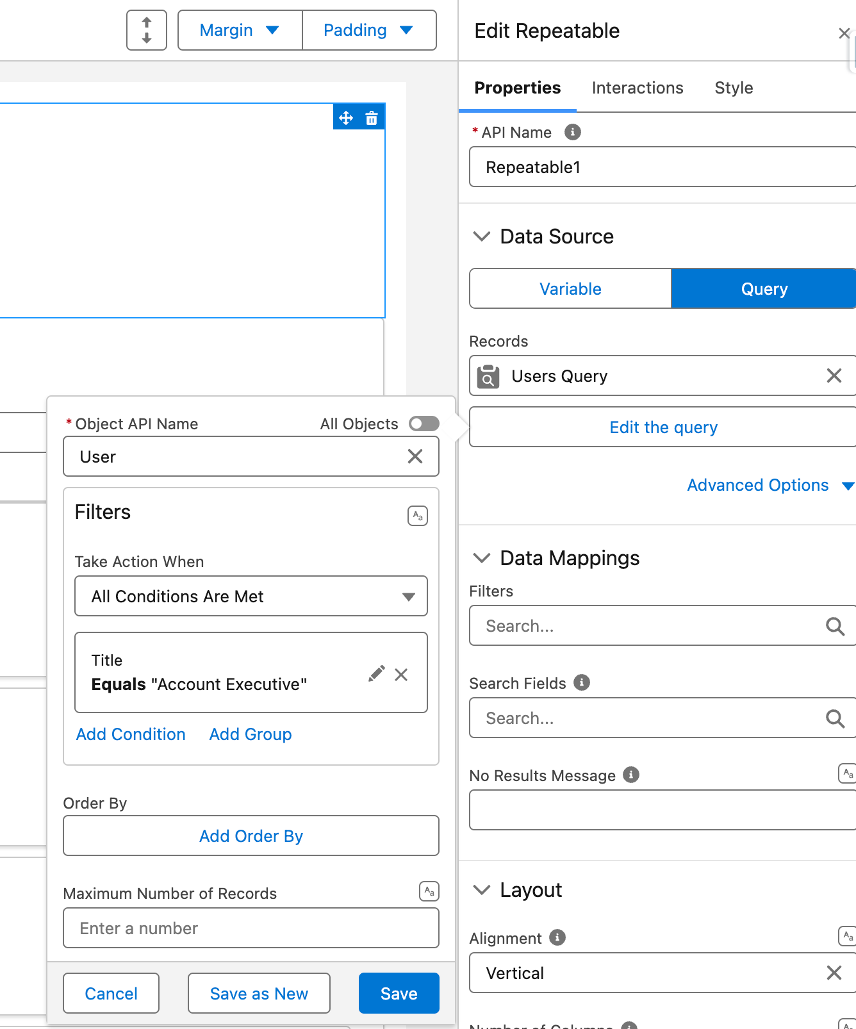Delete the selected component with trash icon

tap(372, 118)
